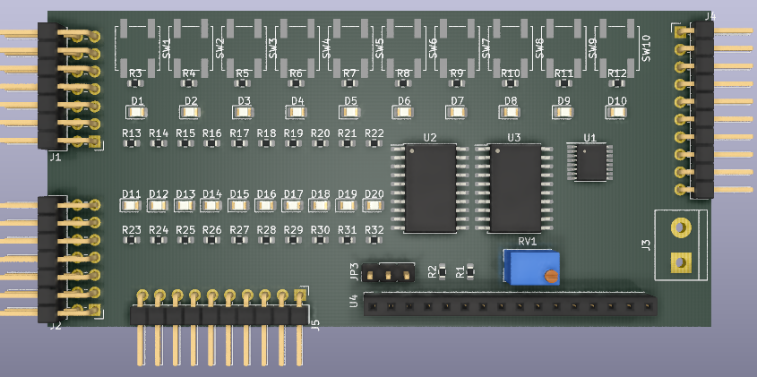Click the small U1 chip
Image resolution: width=757 pixels, height=377 pixels.
(x=589, y=164)
